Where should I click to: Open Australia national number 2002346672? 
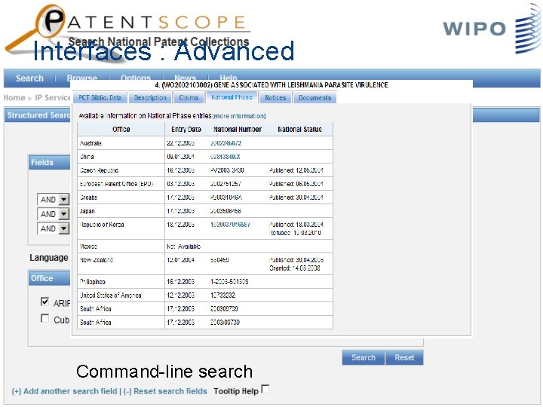[225, 143]
